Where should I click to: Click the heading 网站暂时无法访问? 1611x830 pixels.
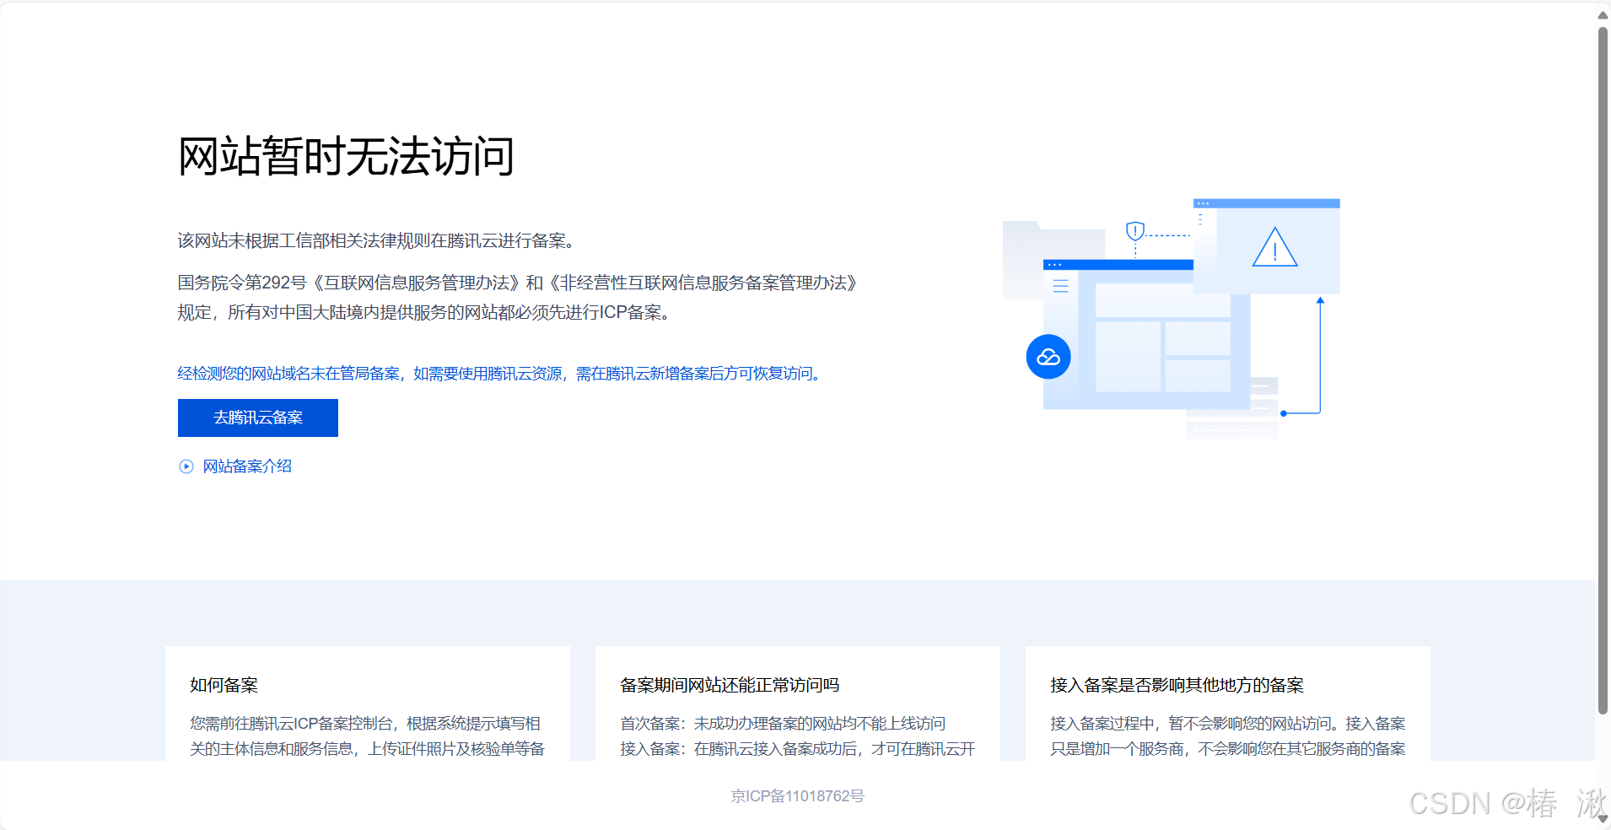pos(346,156)
